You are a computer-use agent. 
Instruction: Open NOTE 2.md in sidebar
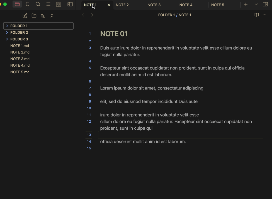[20, 52]
